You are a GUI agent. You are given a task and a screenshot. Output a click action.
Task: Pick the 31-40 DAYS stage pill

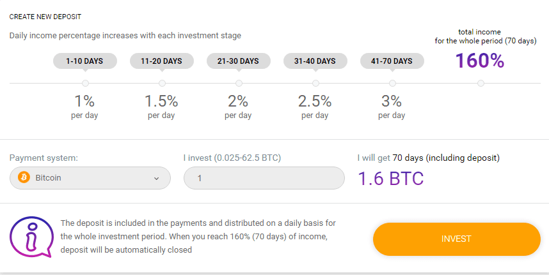[x=315, y=61]
